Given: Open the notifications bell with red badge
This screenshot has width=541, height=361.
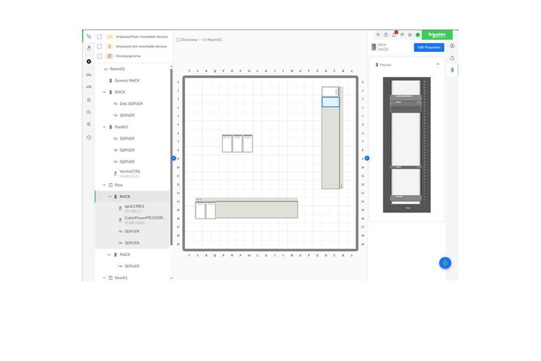Looking at the screenshot, I should click(x=394, y=35).
